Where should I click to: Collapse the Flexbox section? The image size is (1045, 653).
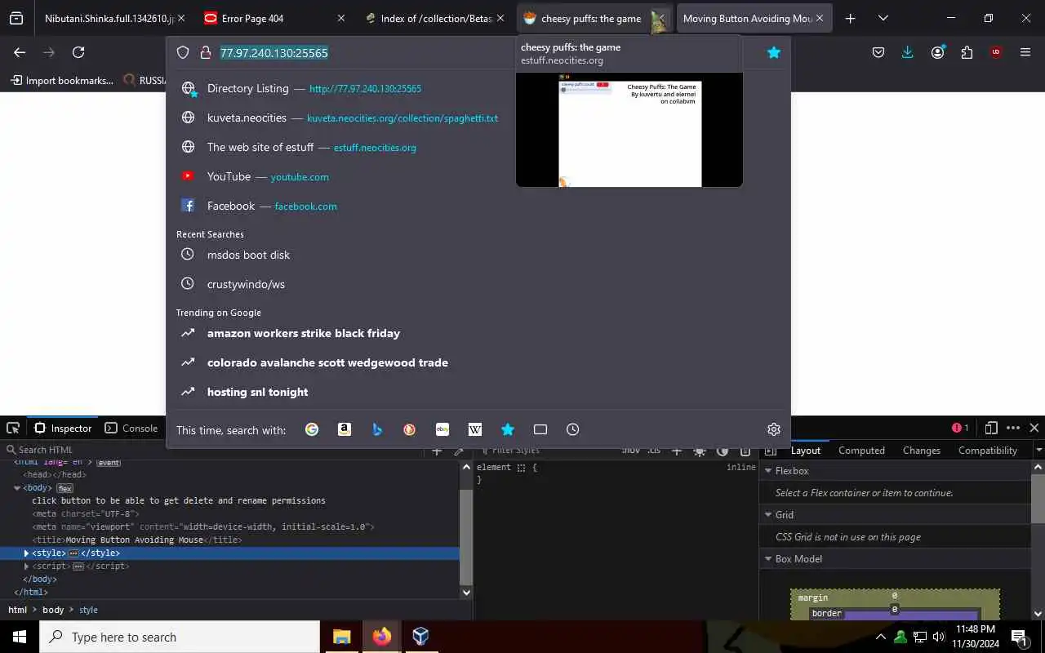tap(767, 471)
